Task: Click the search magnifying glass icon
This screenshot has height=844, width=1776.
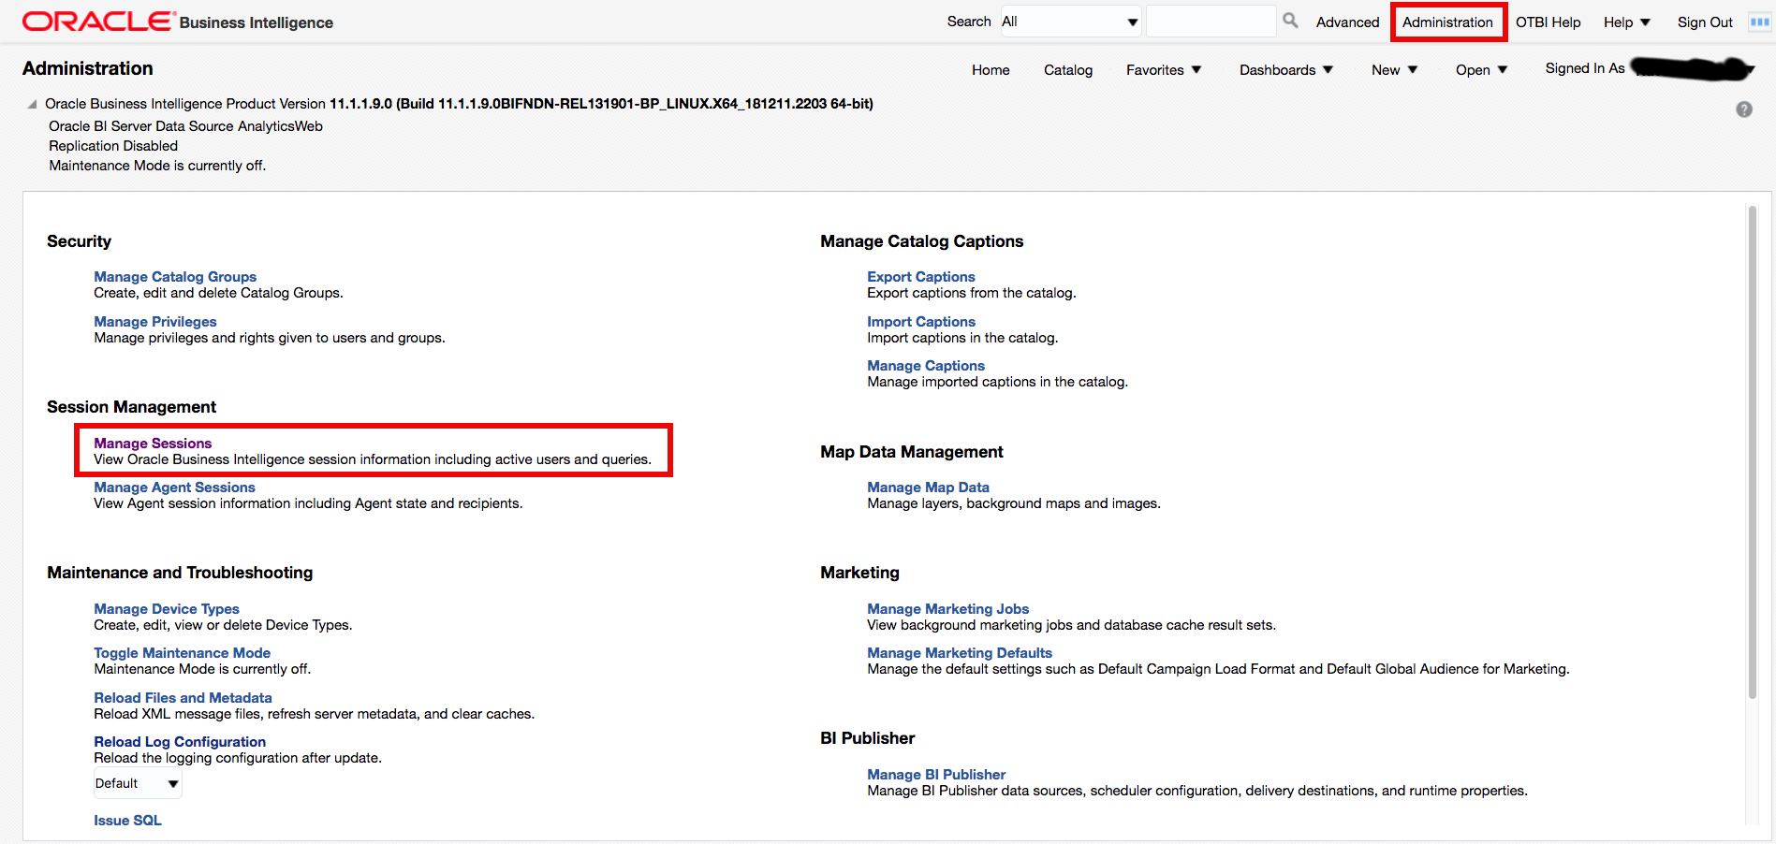Action: tap(1290, 21)
